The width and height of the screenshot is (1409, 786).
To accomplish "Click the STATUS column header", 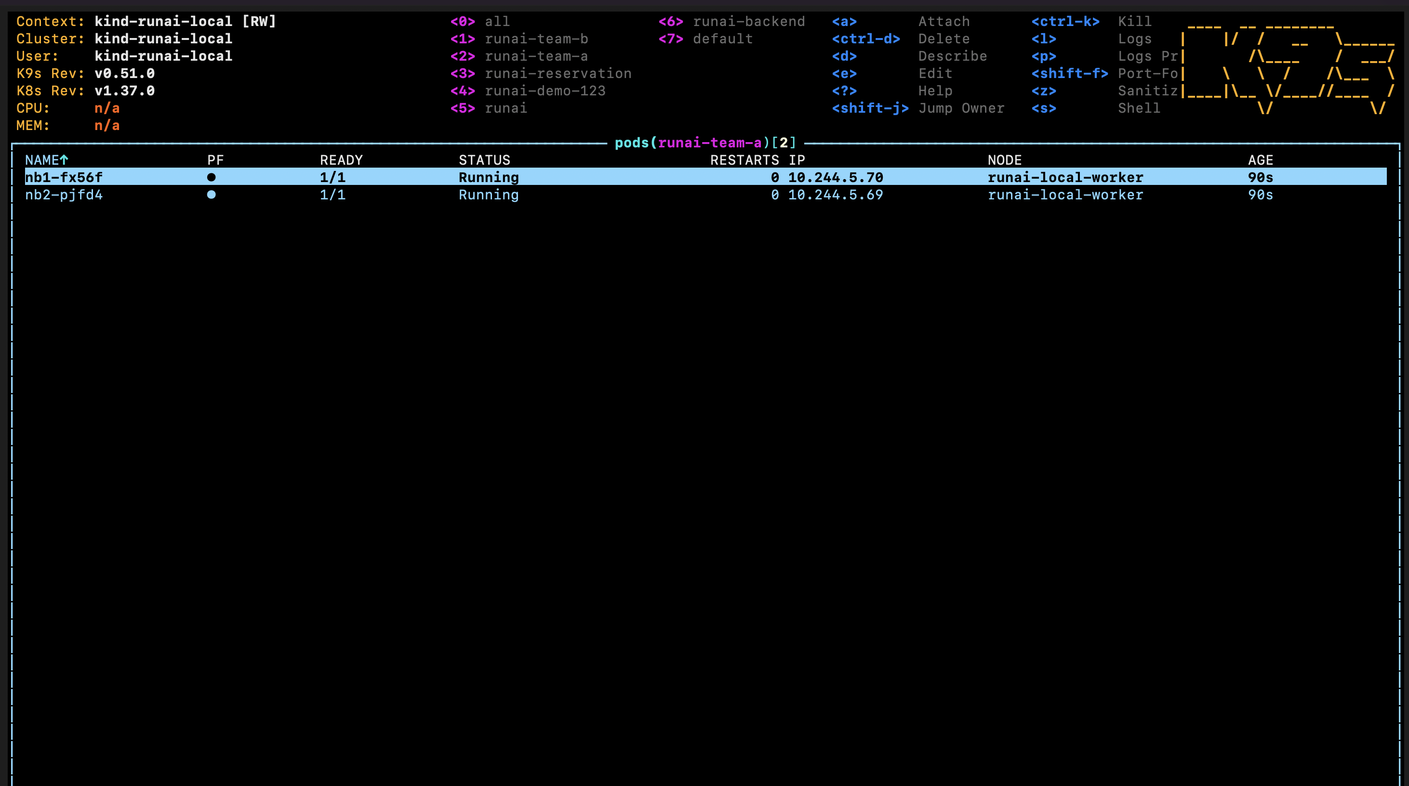I will 484,159.
